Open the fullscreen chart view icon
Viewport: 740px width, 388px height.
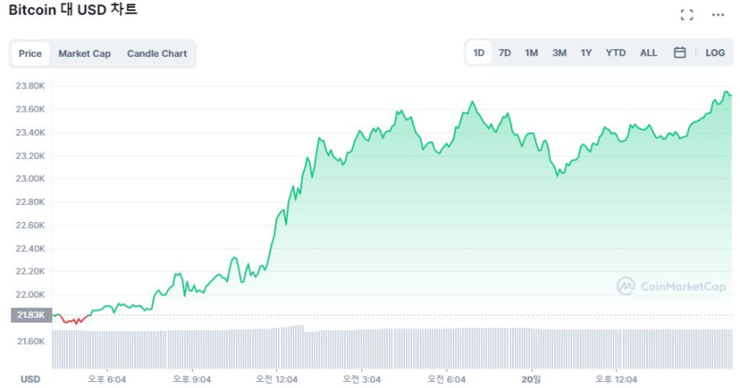coord(687,15)
